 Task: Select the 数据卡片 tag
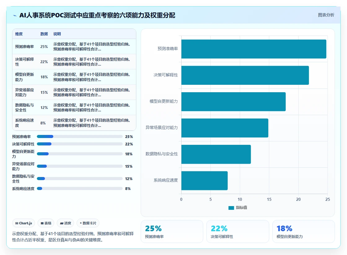tap(88, 223)
